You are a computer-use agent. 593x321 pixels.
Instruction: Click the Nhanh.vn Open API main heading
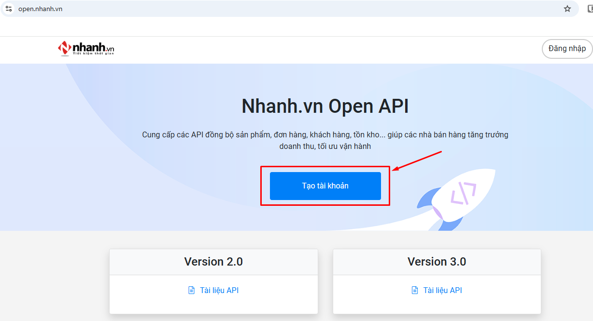[325, 107]
